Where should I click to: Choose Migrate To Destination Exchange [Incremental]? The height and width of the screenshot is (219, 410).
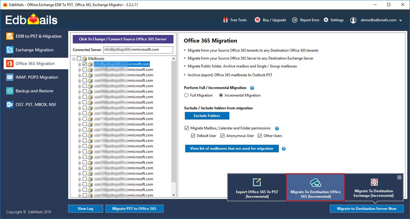pos(374,187)
